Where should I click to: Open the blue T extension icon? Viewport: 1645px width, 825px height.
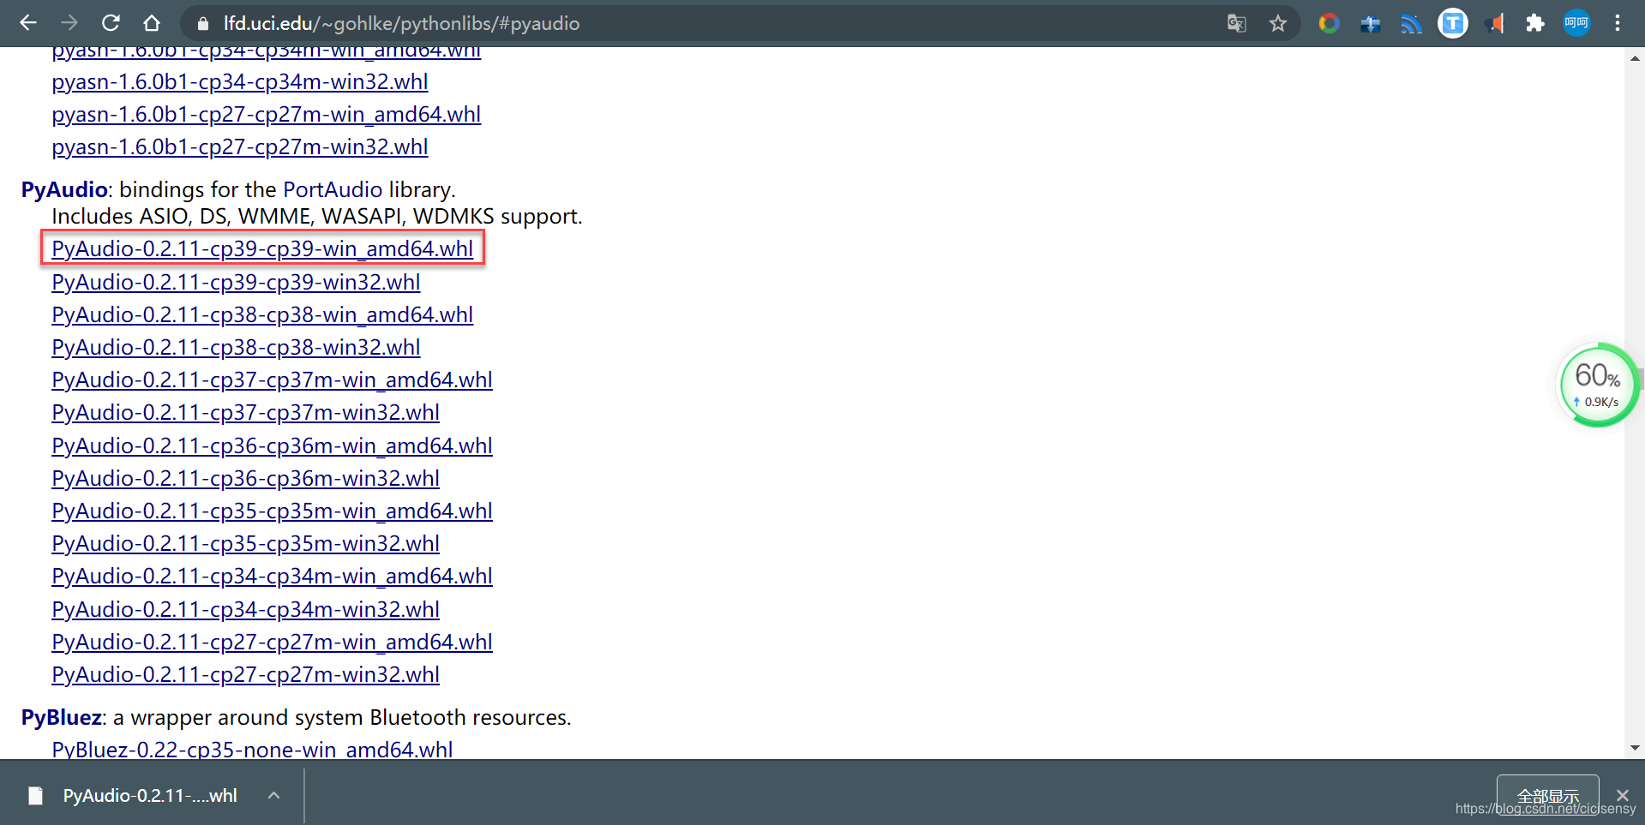(x=1453, y=23)
